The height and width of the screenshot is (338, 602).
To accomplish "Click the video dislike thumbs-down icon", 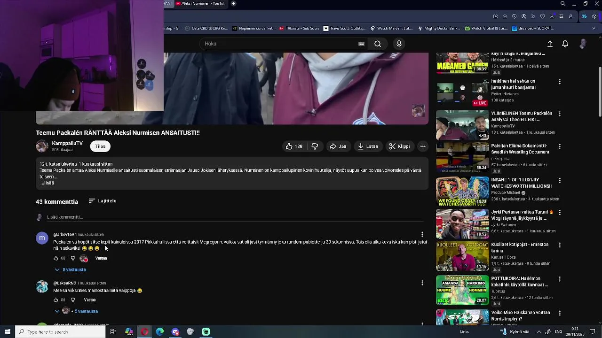I will coord(315,146).
